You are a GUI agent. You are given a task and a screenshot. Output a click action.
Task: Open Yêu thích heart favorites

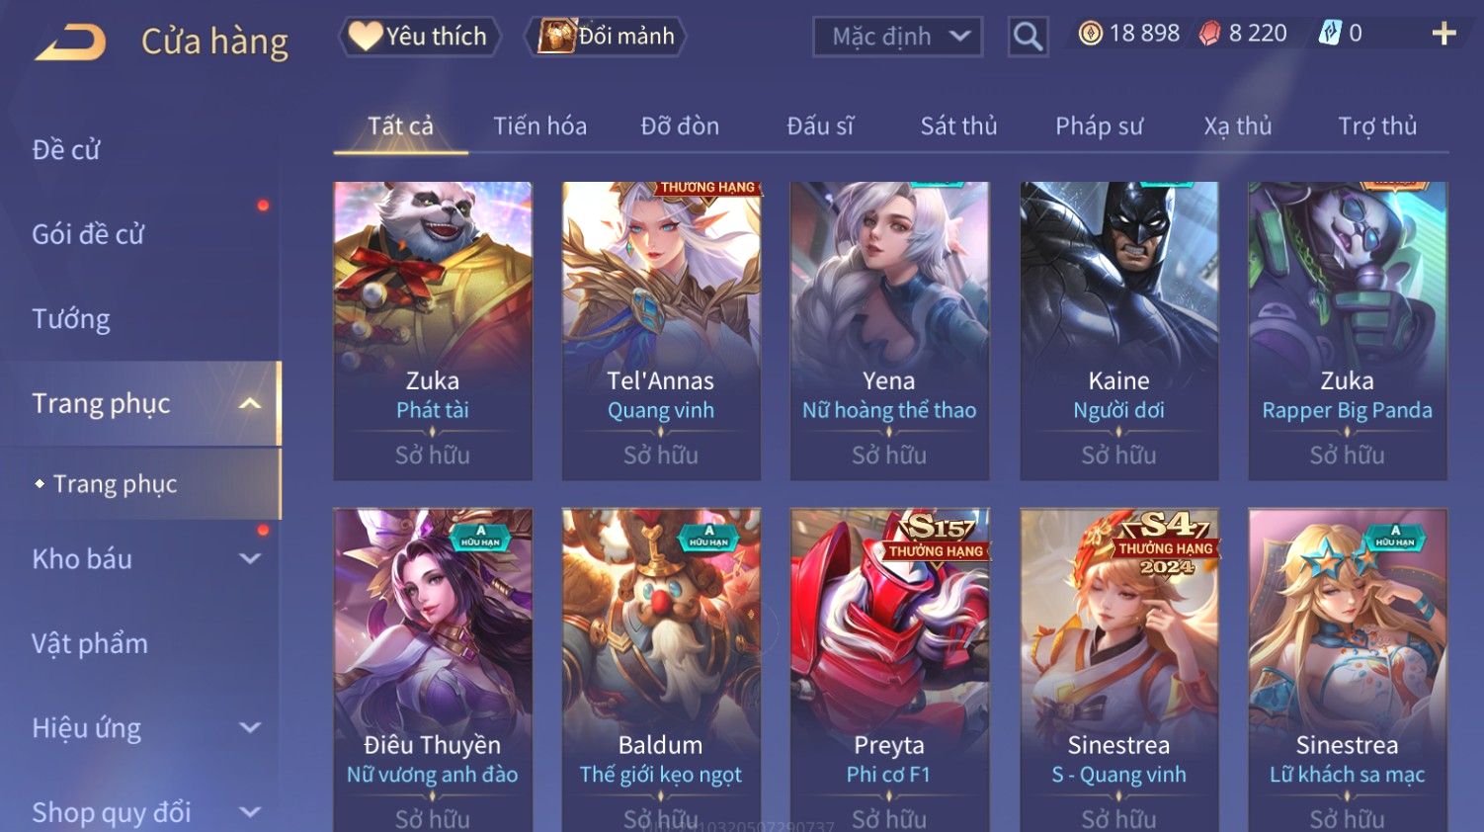[420, 37]
